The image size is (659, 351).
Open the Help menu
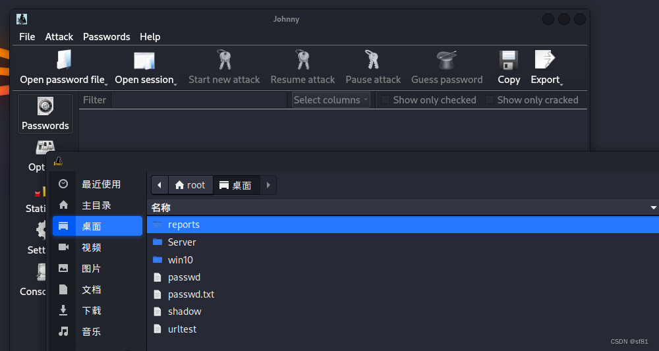150,36
